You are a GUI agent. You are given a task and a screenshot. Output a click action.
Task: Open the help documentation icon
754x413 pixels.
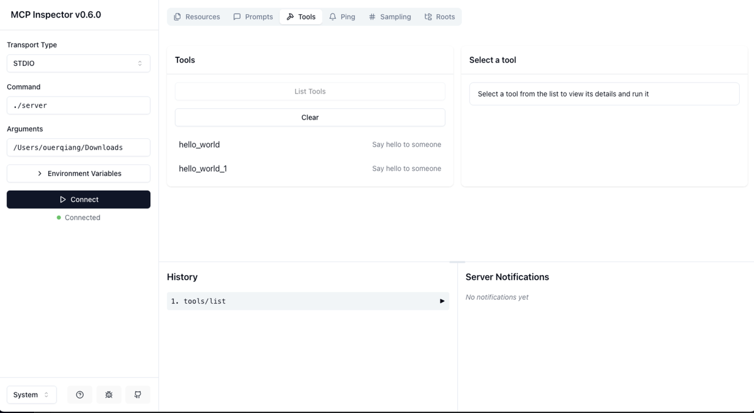coord(80,395)
